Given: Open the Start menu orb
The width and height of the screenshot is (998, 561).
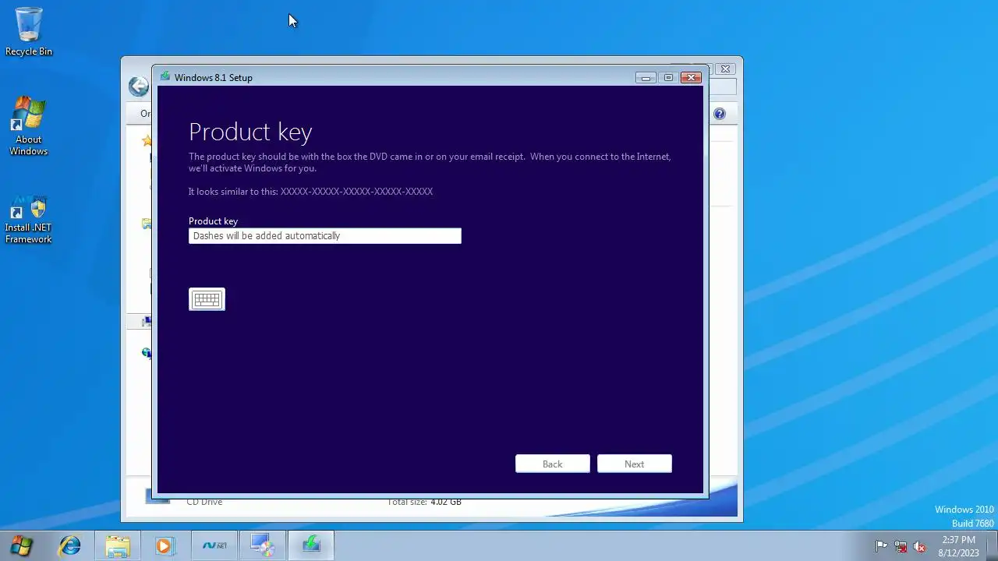Looking at the screenshot, I should (x=21, y=545).
